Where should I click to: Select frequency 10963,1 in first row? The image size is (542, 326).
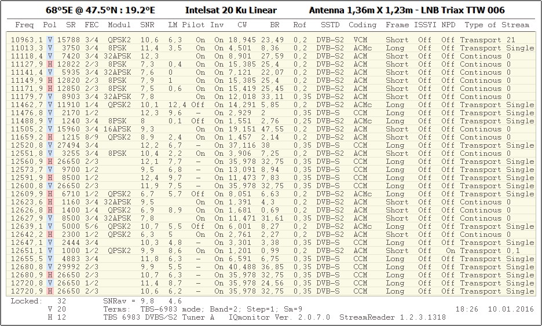coord(27,40)
